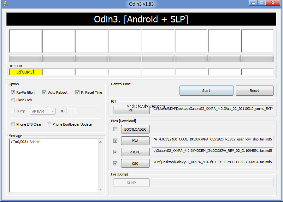283x202 pixels.
Task: Click the Start button
Action: pyautogui.click(x=206, y=91)
